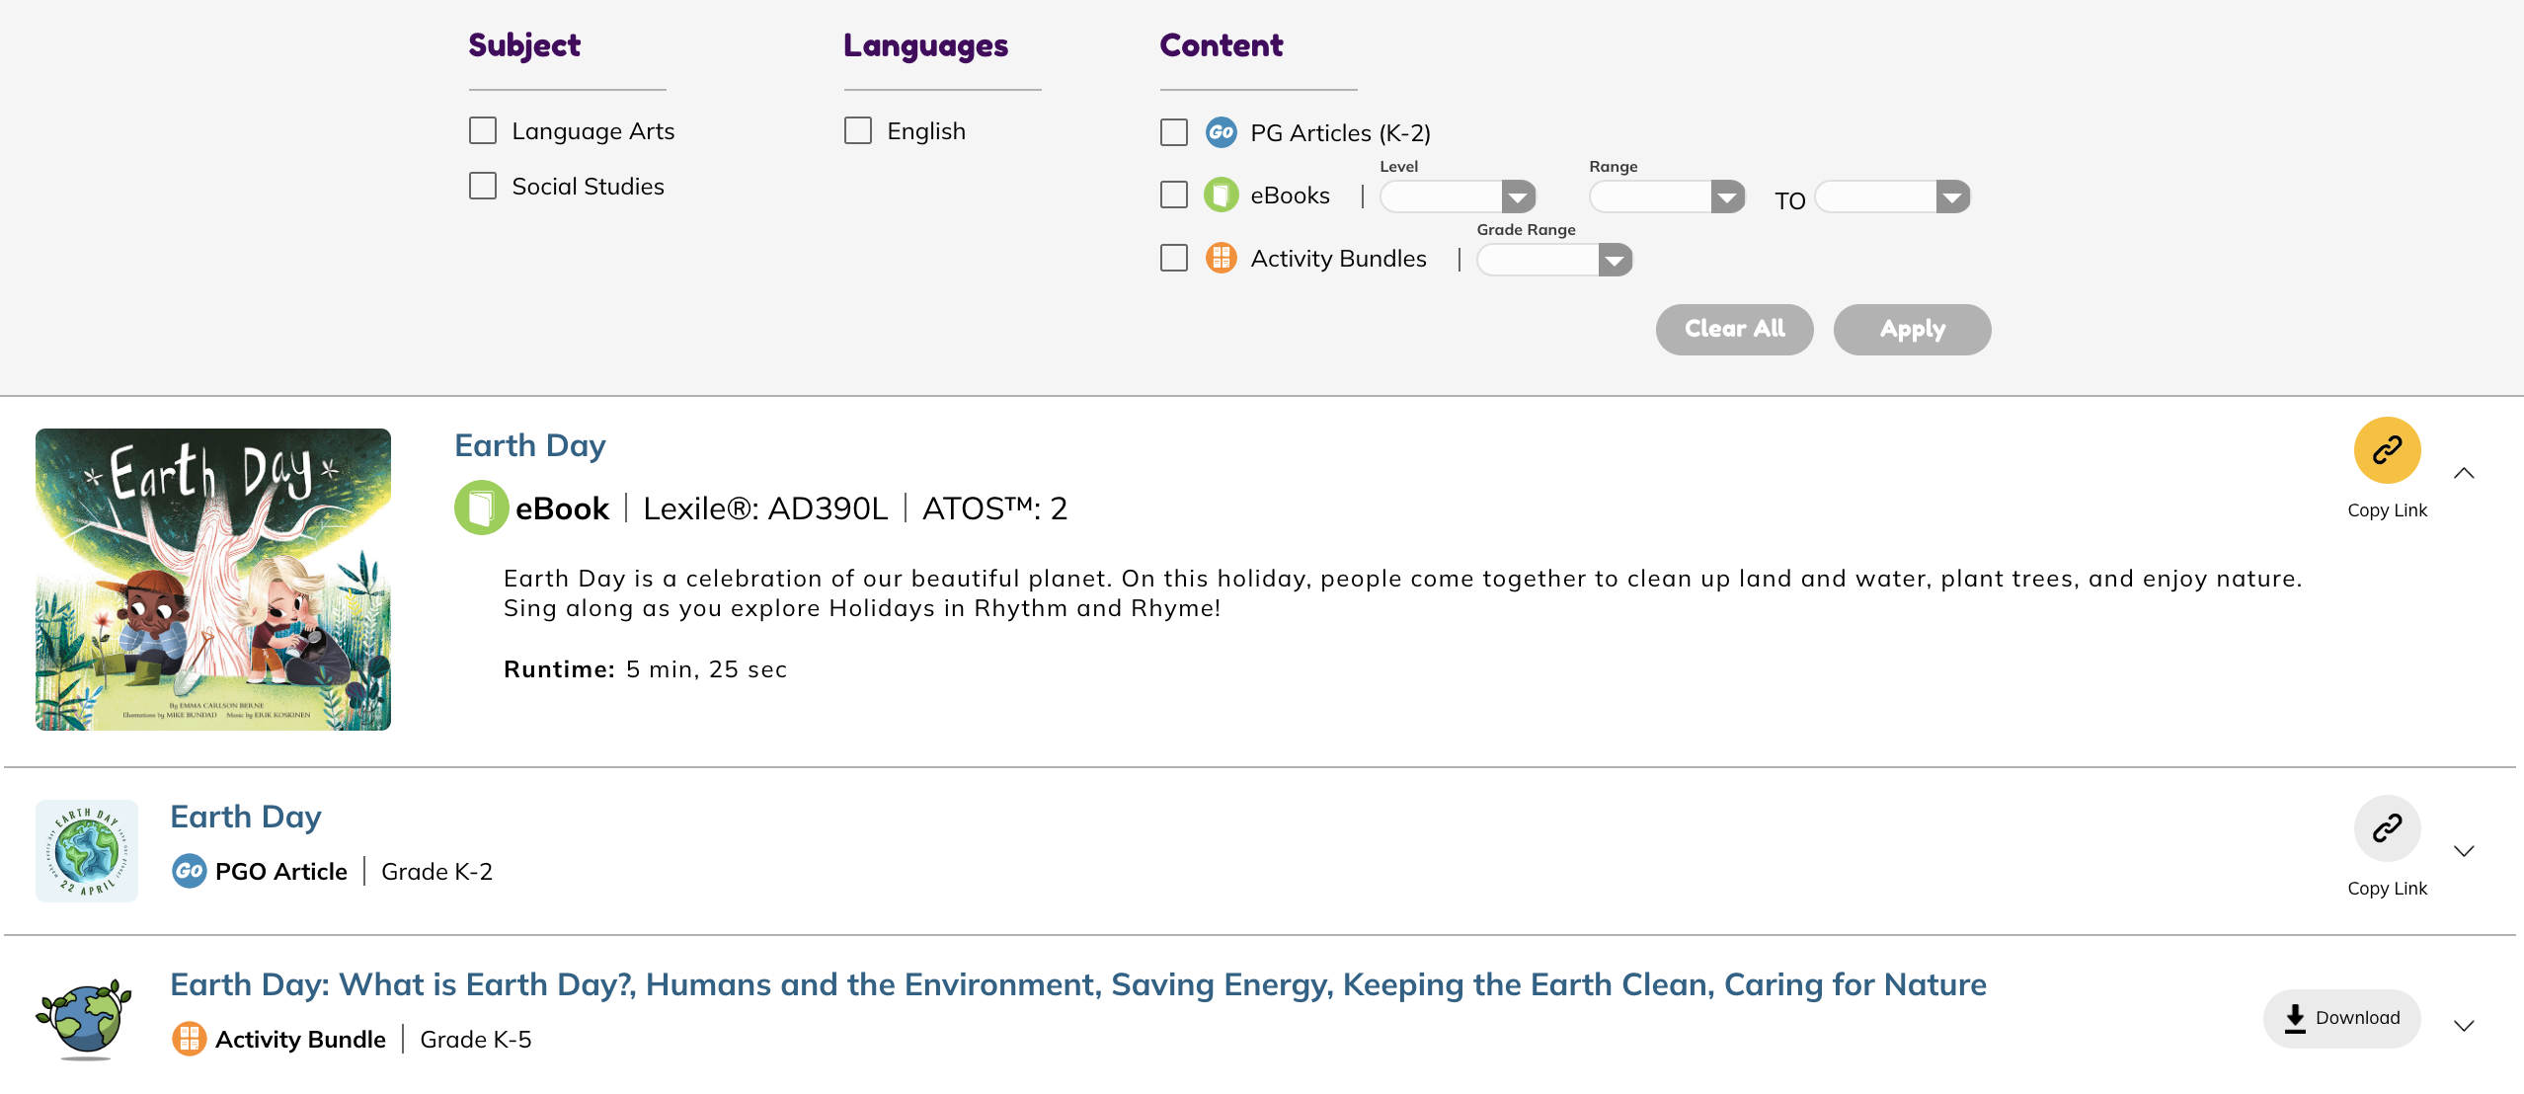Tick the English language checkbox
This screenshot has height=1094, width=2524.
point(858,130)
